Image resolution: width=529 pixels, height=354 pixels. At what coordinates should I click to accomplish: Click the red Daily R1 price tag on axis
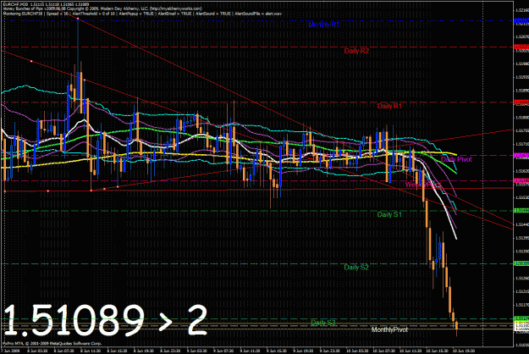coord(521,102)
